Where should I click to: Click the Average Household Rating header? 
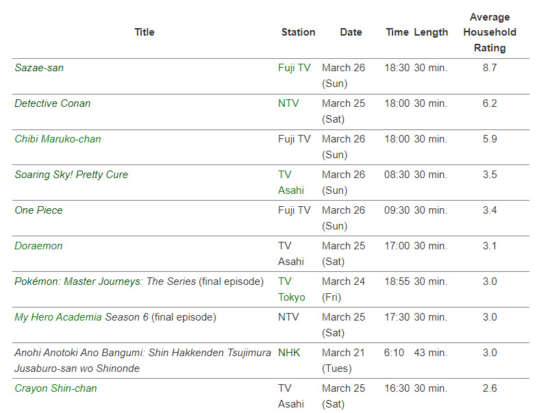[x=490, y=32]
